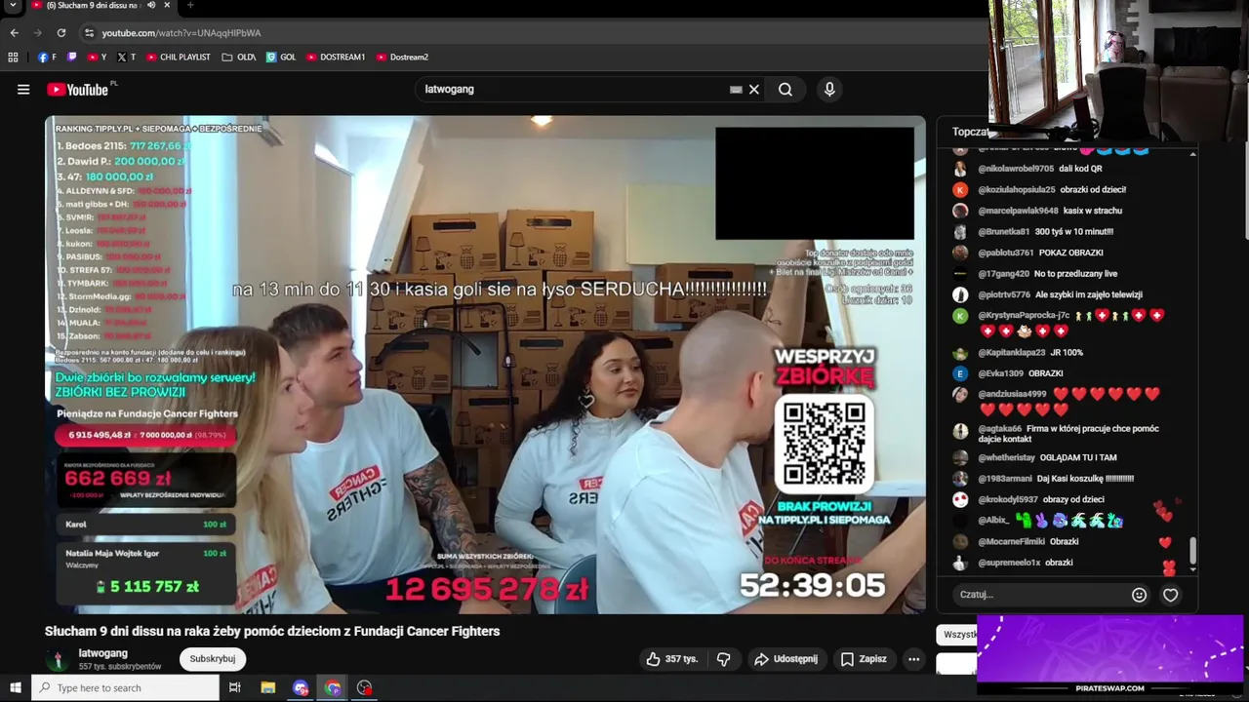
Task: Subscribe with the Subskrybuj button
Action: click(213, 659)
